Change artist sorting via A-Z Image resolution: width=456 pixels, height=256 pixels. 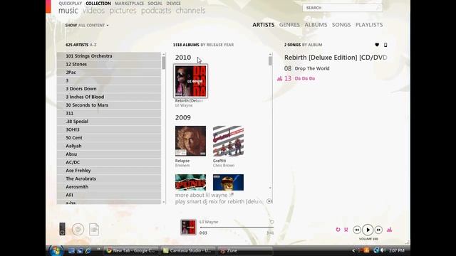93,45
